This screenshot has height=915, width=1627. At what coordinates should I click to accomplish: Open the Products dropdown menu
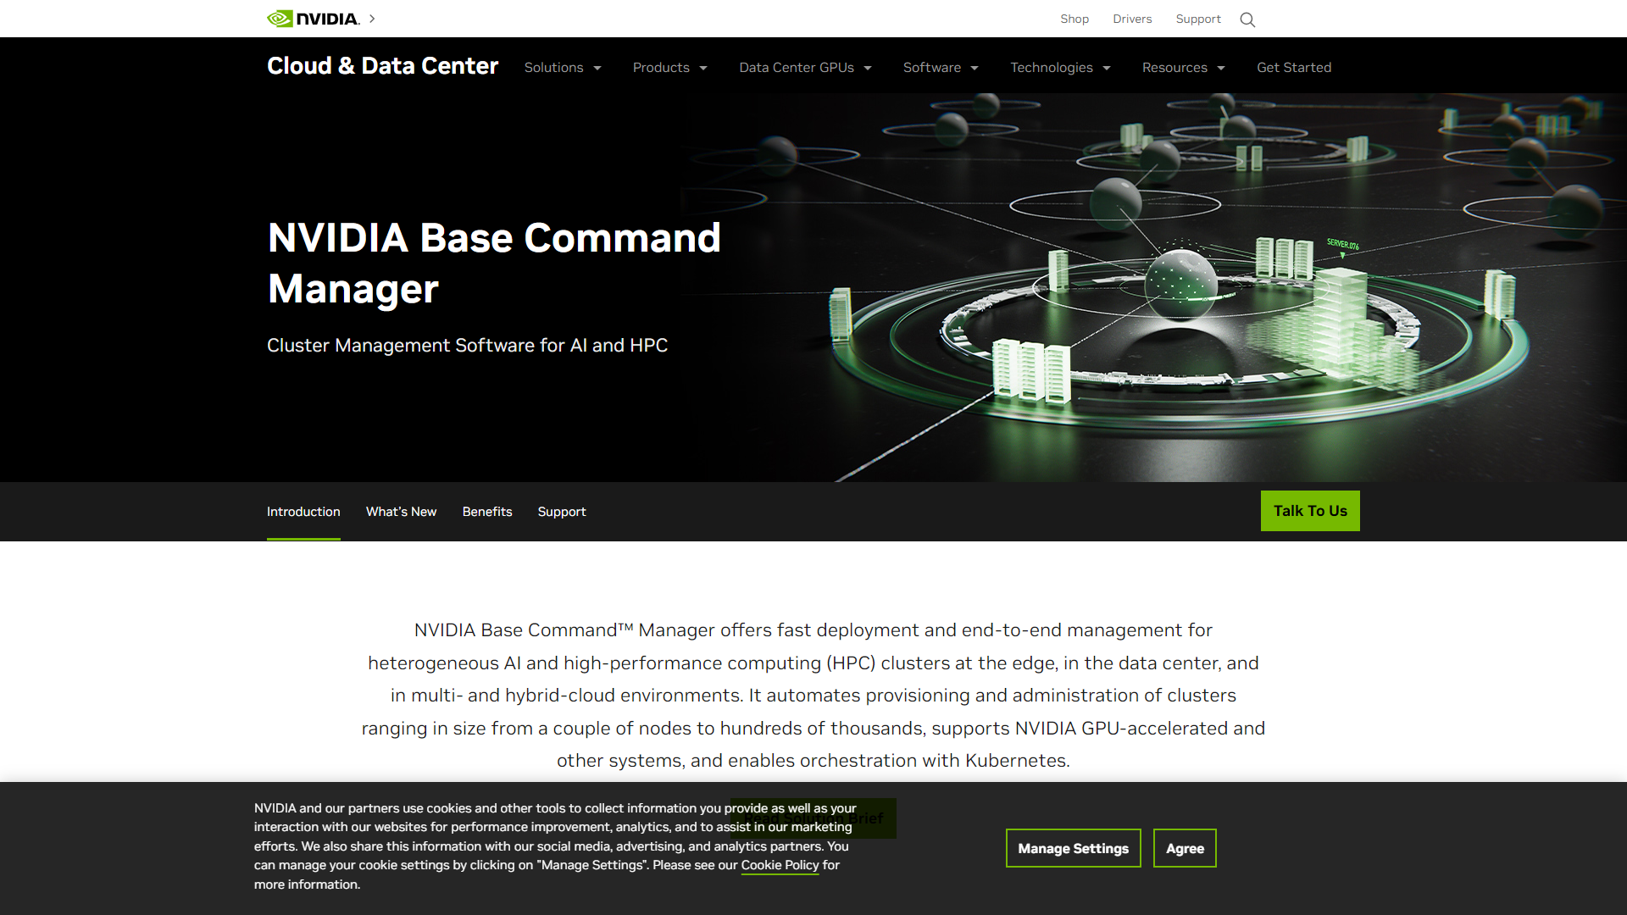coord(670,67)
